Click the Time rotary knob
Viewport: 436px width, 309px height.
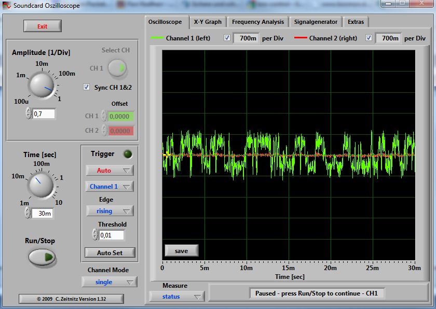tap(41, 185)
